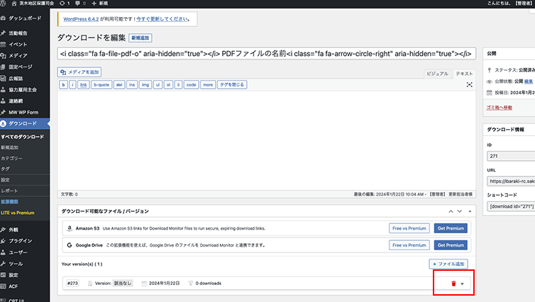Open メディア in the sidebar menu
This screenshot has width=535, height=302.
point(18,55)
